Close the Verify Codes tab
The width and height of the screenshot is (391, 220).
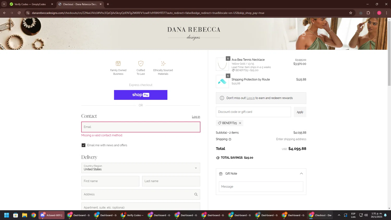(52, 4)
